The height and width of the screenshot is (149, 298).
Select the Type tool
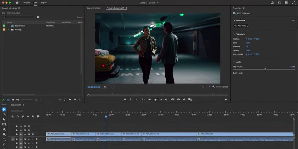click(x=4, y=139)
